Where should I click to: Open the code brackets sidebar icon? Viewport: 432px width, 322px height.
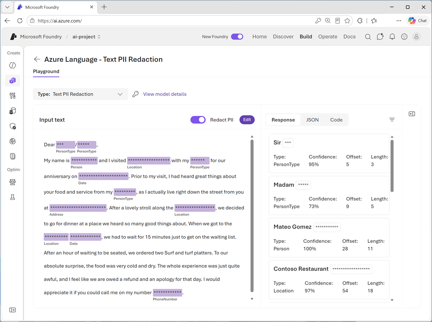pos(13,65)
